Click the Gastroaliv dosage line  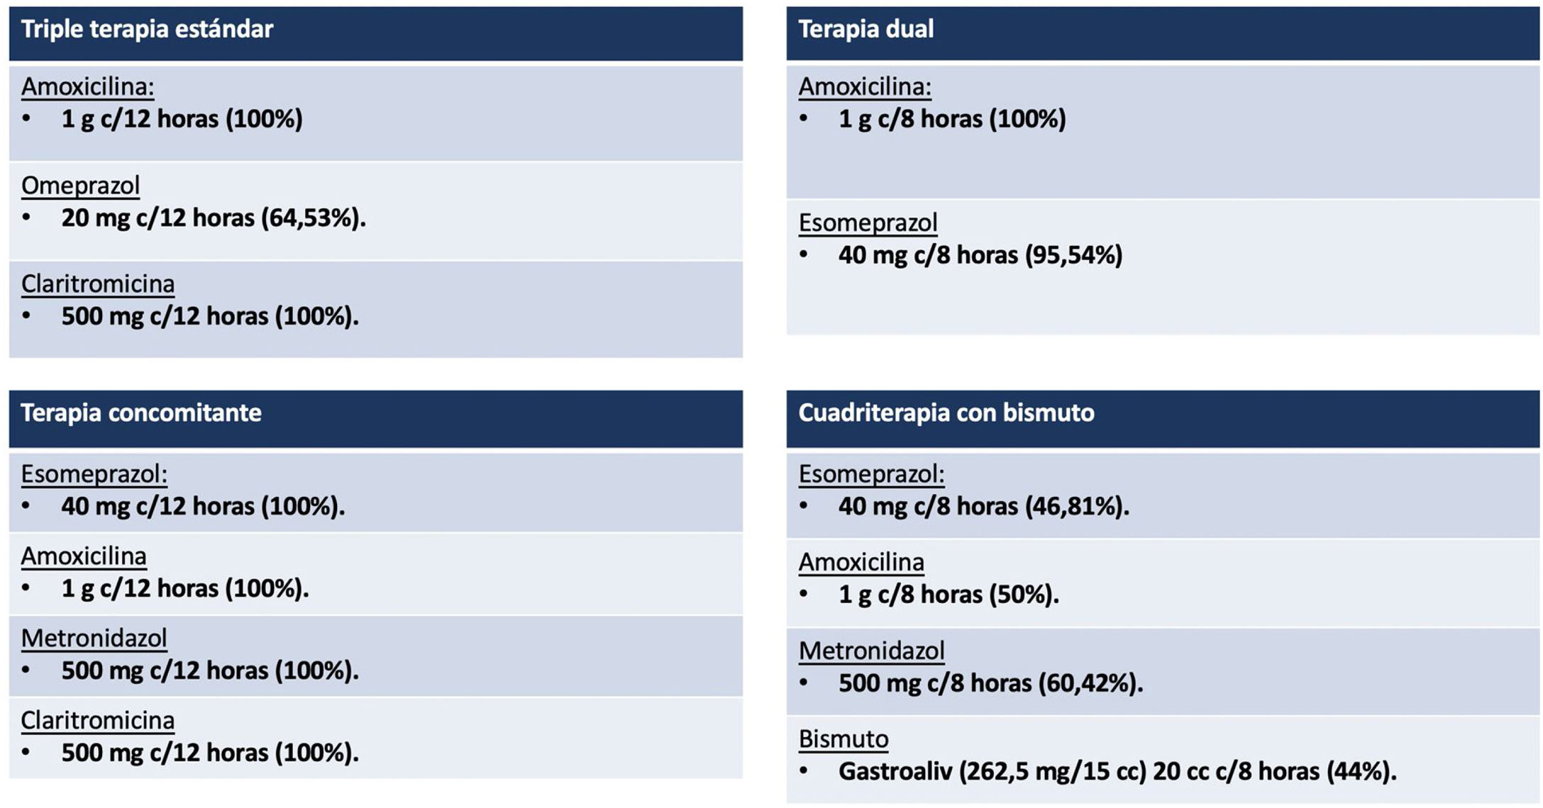point(1117,771)
